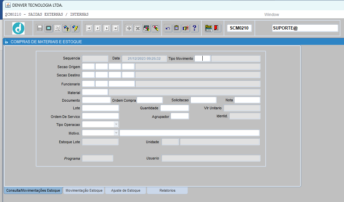Click the Clear record eraser icon
This screenshot has width=344, height=202.
coord(155,28)
